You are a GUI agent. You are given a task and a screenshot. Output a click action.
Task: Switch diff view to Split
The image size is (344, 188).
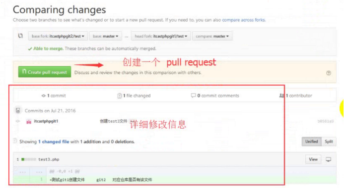329,141
